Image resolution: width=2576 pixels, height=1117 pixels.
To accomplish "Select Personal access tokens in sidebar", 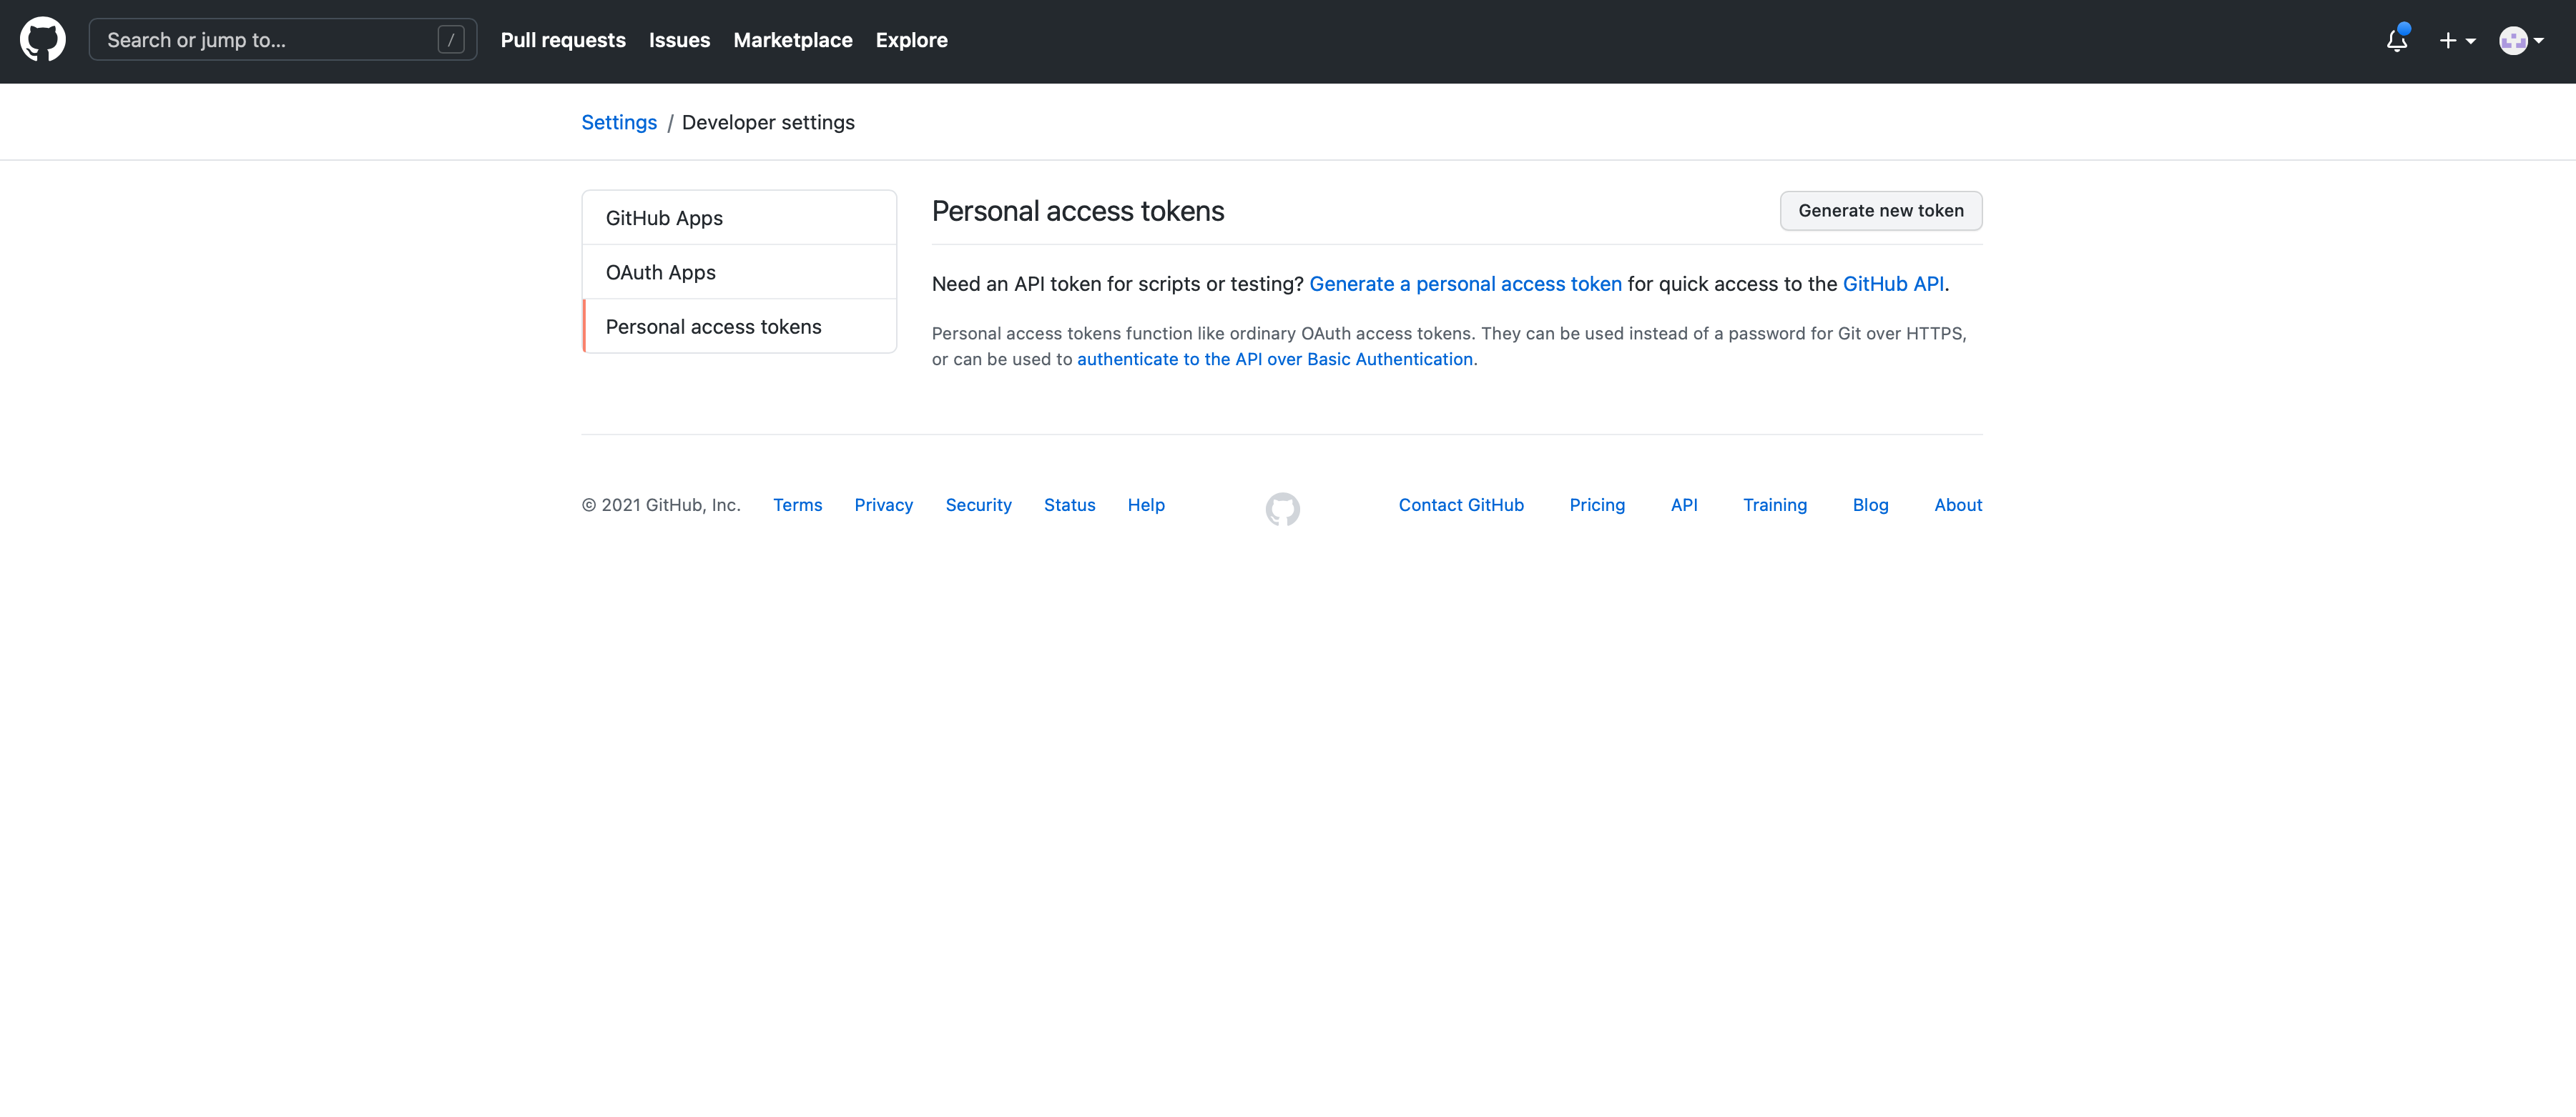I will coord(739,327).
